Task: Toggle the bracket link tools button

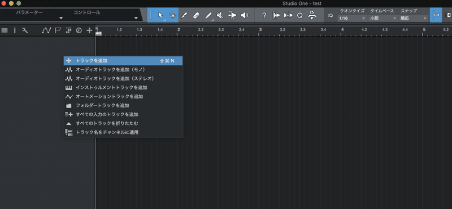Action: pos(151,15)
